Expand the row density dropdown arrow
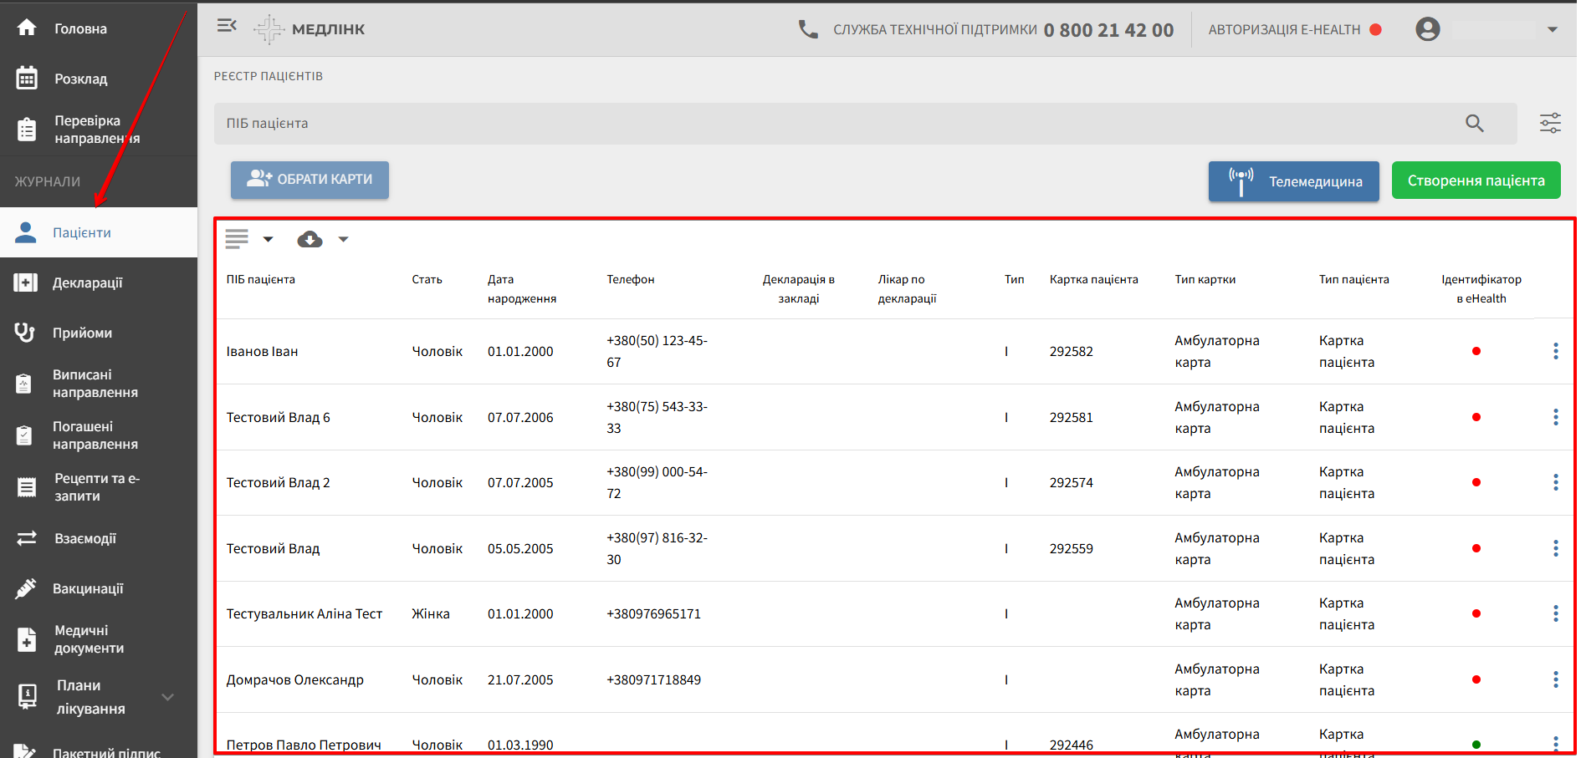 tap(268, 240)
